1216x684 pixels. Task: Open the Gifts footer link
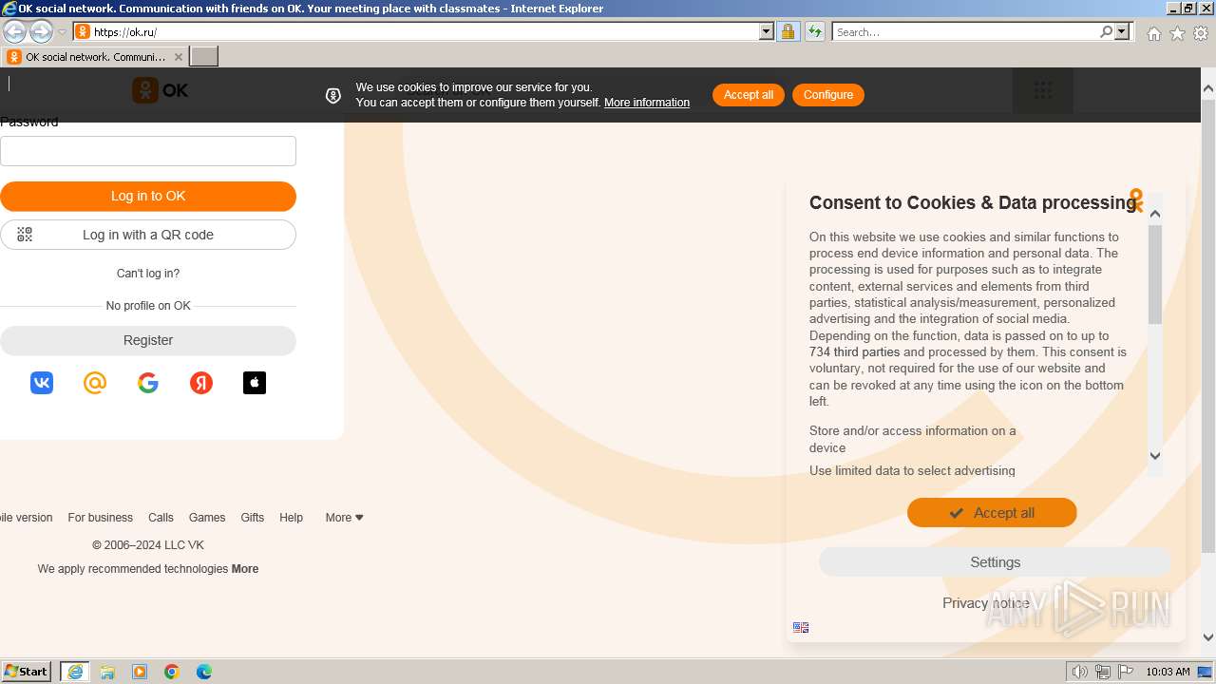tap(253, 518)
